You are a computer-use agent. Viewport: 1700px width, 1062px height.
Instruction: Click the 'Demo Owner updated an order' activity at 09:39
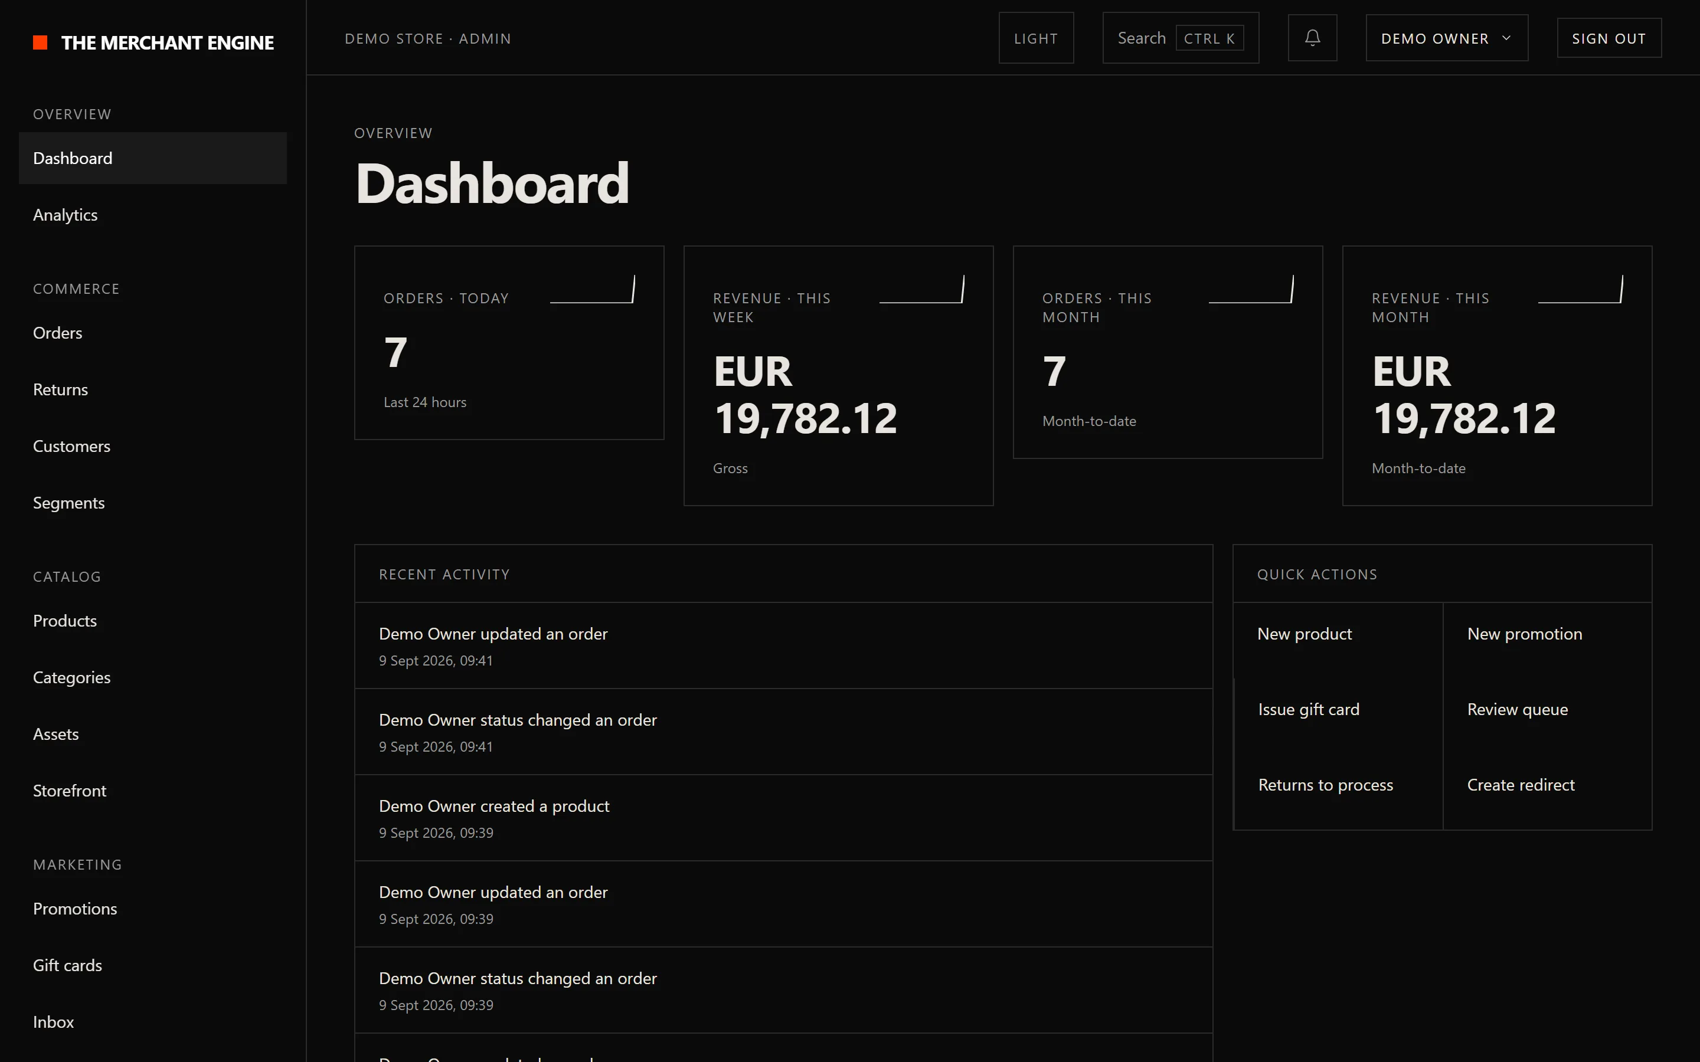point(784,904)
